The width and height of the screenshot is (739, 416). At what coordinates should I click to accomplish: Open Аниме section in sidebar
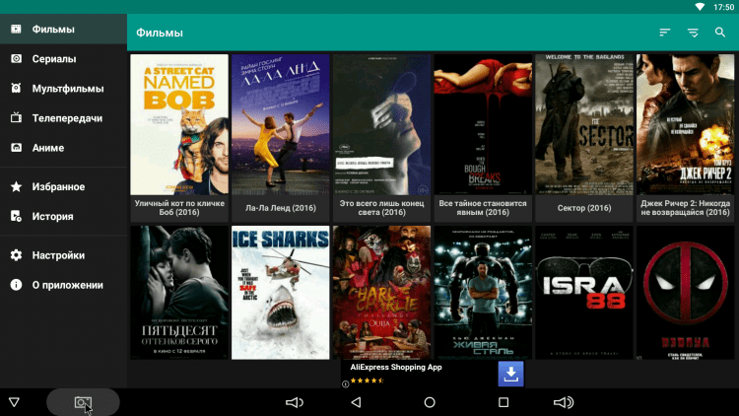click(x=47, y=148)
